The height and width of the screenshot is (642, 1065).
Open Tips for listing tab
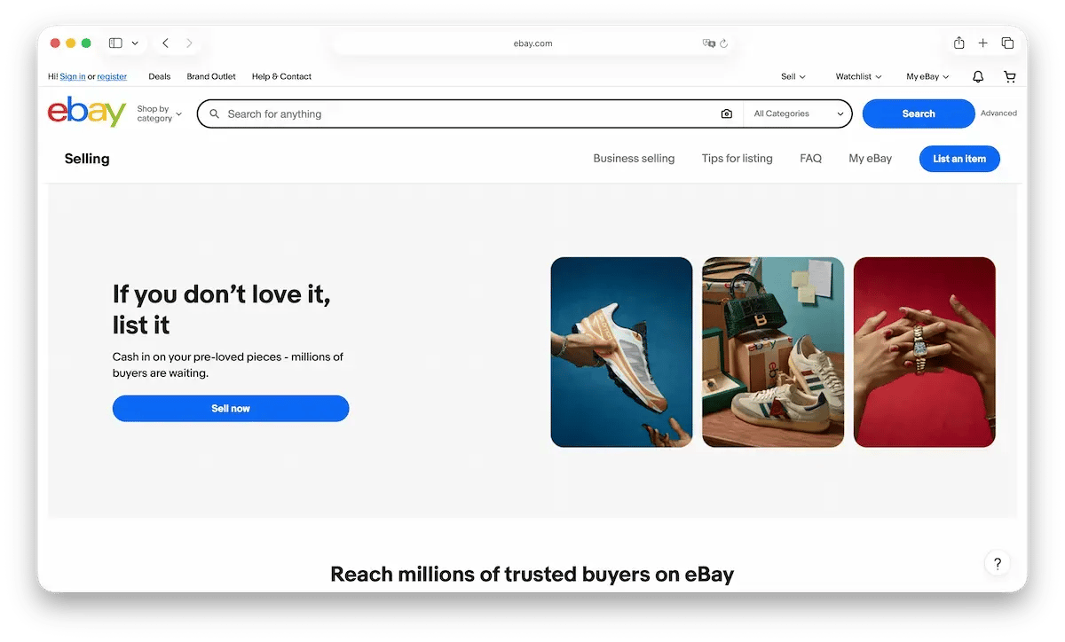[x=737, y=159]
